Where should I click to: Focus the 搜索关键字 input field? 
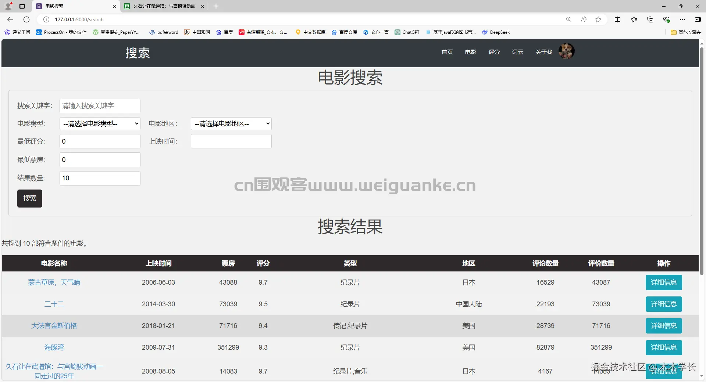coord(100,106)
